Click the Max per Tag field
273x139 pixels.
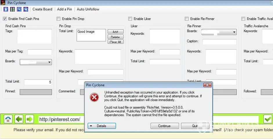click(40, 52)
